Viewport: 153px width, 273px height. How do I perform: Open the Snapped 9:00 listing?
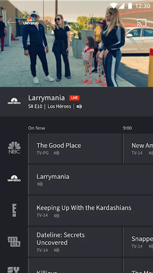[138, 242]
